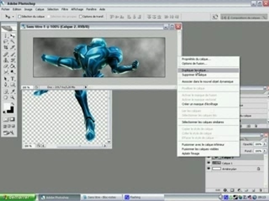Viewport: 269px width, 201px height.
Task: Click Sélectionner les calques similaires
Action: tap(208, 122)
